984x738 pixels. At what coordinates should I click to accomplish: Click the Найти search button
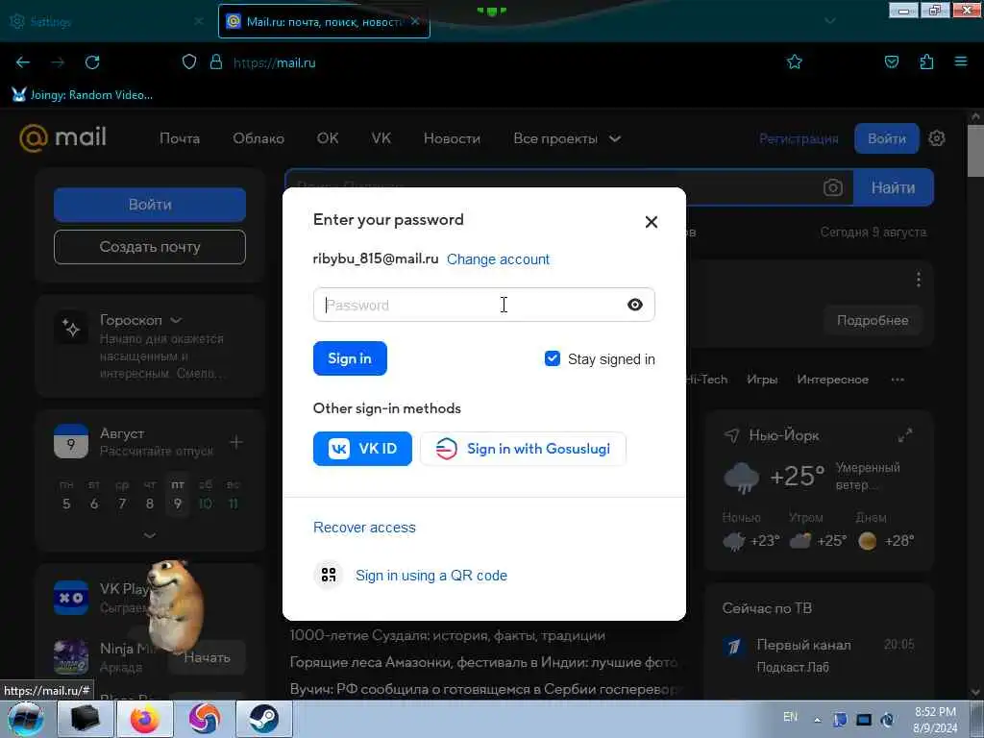point(893,187)
